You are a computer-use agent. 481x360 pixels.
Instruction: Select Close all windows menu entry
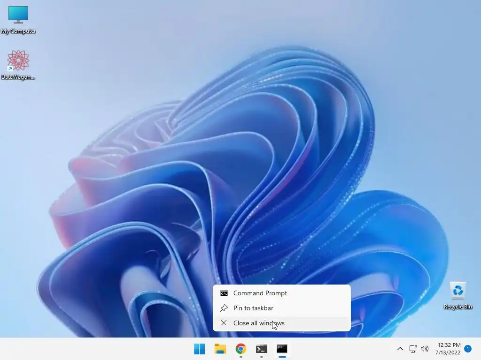coord(282,323)
